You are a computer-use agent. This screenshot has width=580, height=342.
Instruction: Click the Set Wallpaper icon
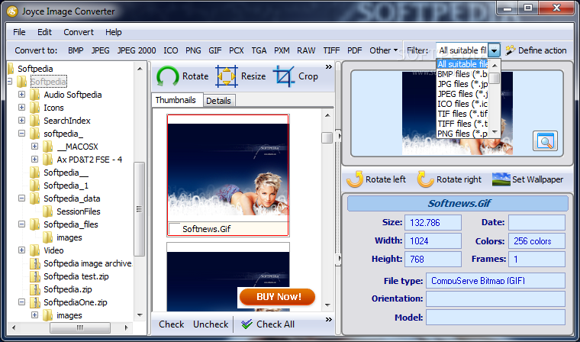(501, 179)
